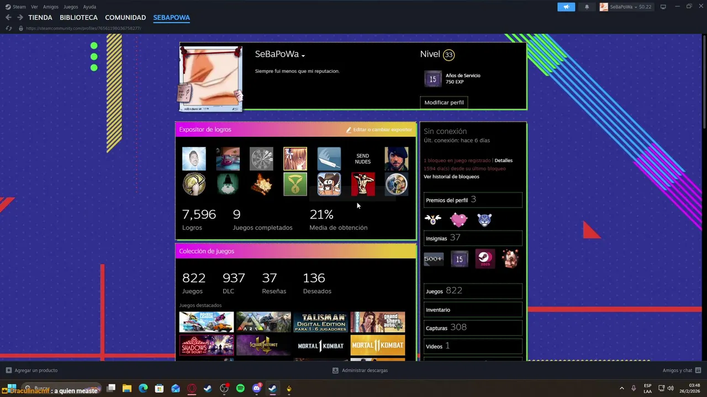
Task: Click Editar o cambiar expositor link
Action: point(379,130)
